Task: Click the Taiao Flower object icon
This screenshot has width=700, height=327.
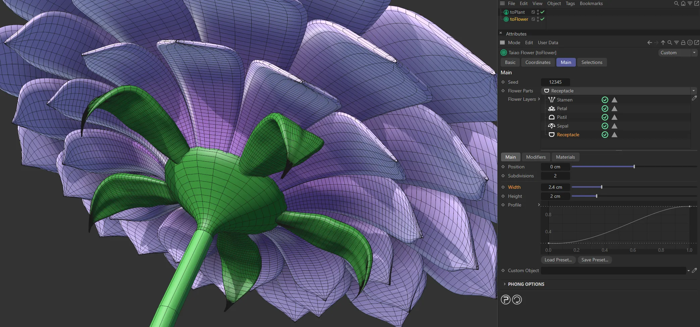Action: pyautogui.click(x=503, y=53)
